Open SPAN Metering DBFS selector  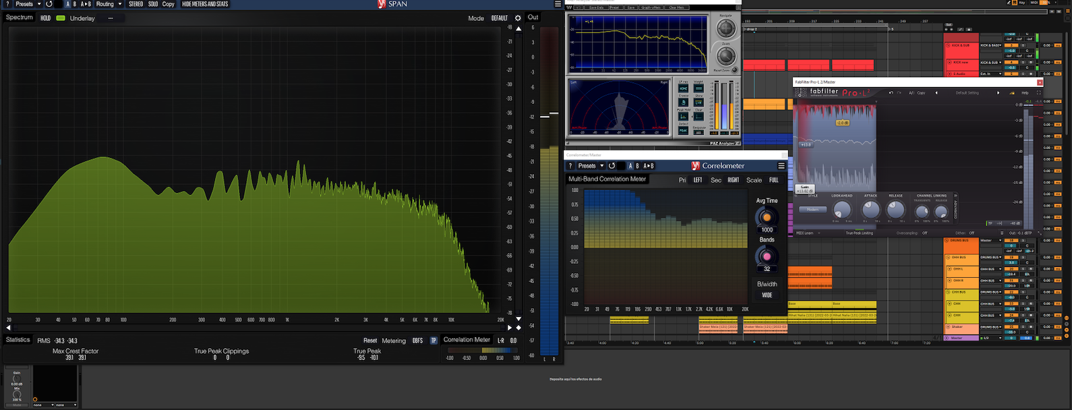click(418, 341)
